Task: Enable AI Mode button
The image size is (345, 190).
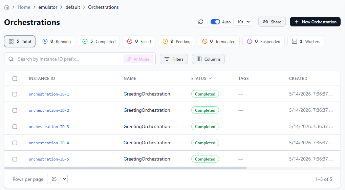Action: pos(138,59)
